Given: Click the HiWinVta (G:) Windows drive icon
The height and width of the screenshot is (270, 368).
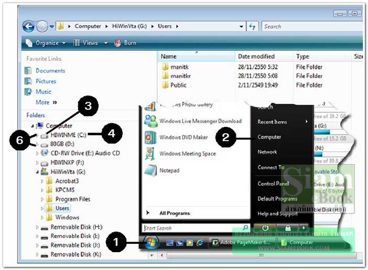Looking at the screenshot, I should [44, 171].
